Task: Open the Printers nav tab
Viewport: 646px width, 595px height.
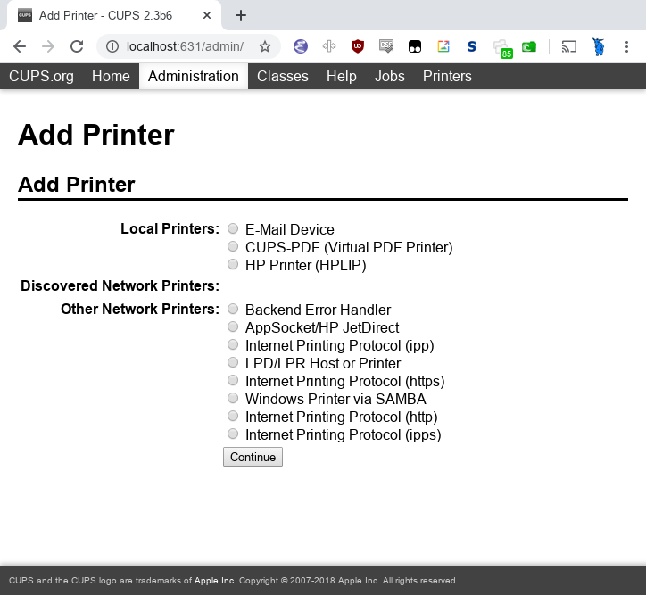Action: [x=447, y=76]
